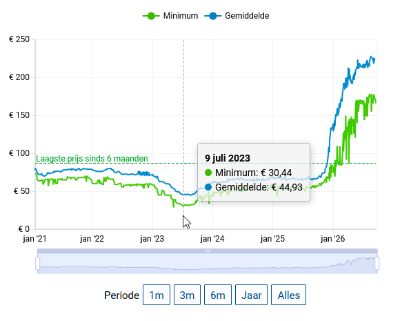Show the Alles full period

pyautogui.click(x=288, y=295)
